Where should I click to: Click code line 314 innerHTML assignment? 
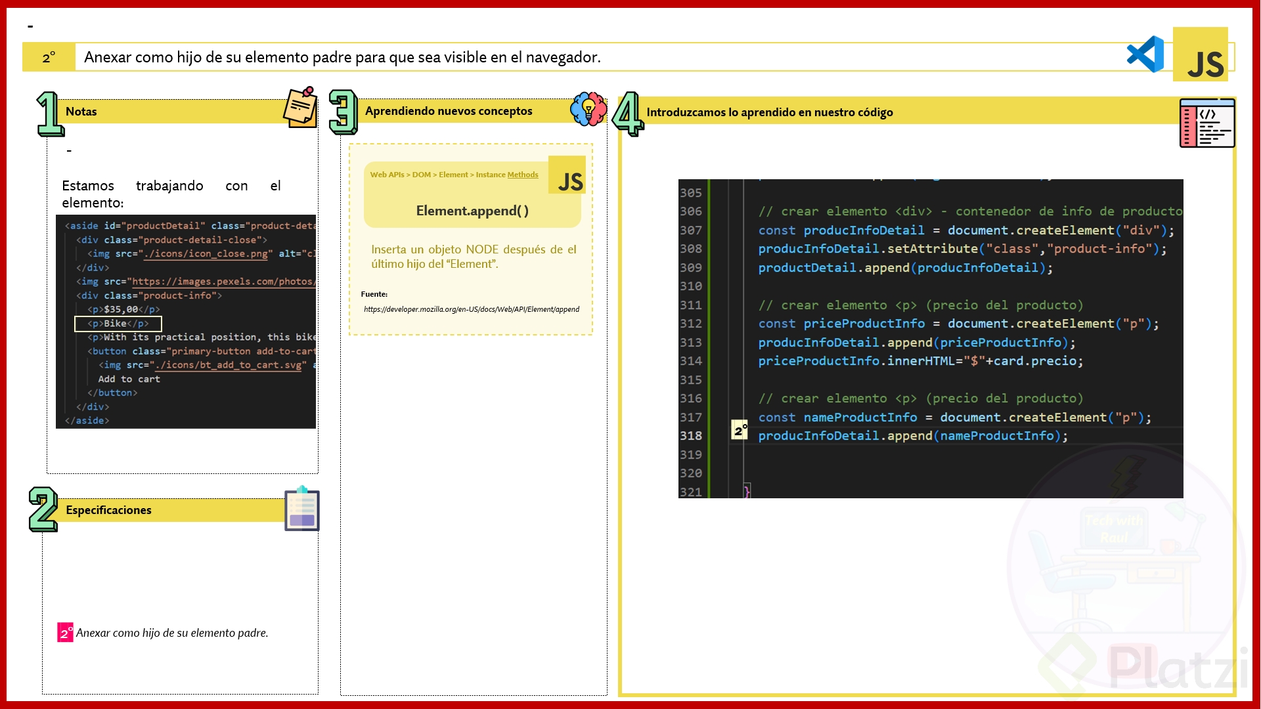921,361
